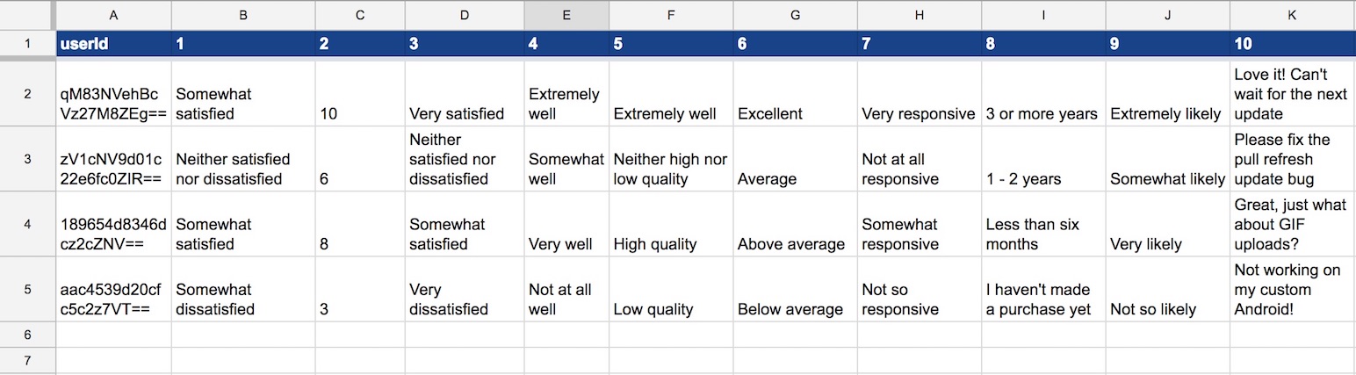Select cell with user ID qM83NVehBcVz27M8ZEg==

[x=114, y=94]
